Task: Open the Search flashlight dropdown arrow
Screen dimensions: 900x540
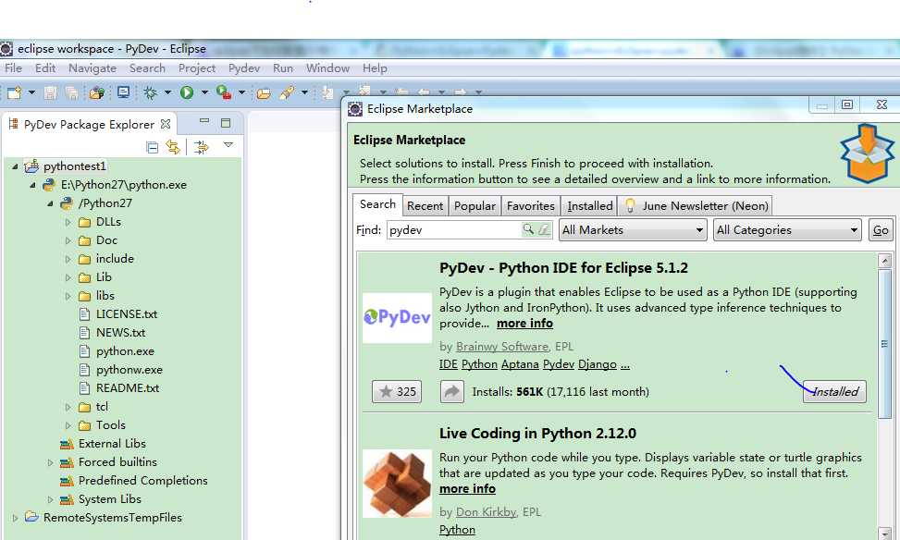Action: pos(305,92)
